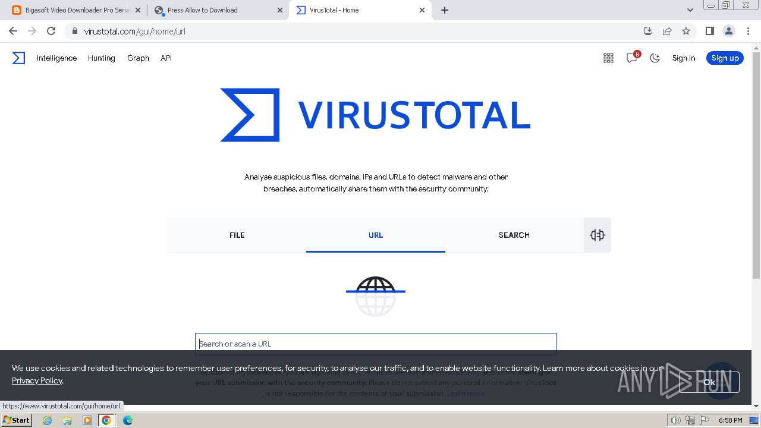The height and width of the screenshot is (428, 761).
Task: Open the Hunting menu item
Action: (101, 58)
